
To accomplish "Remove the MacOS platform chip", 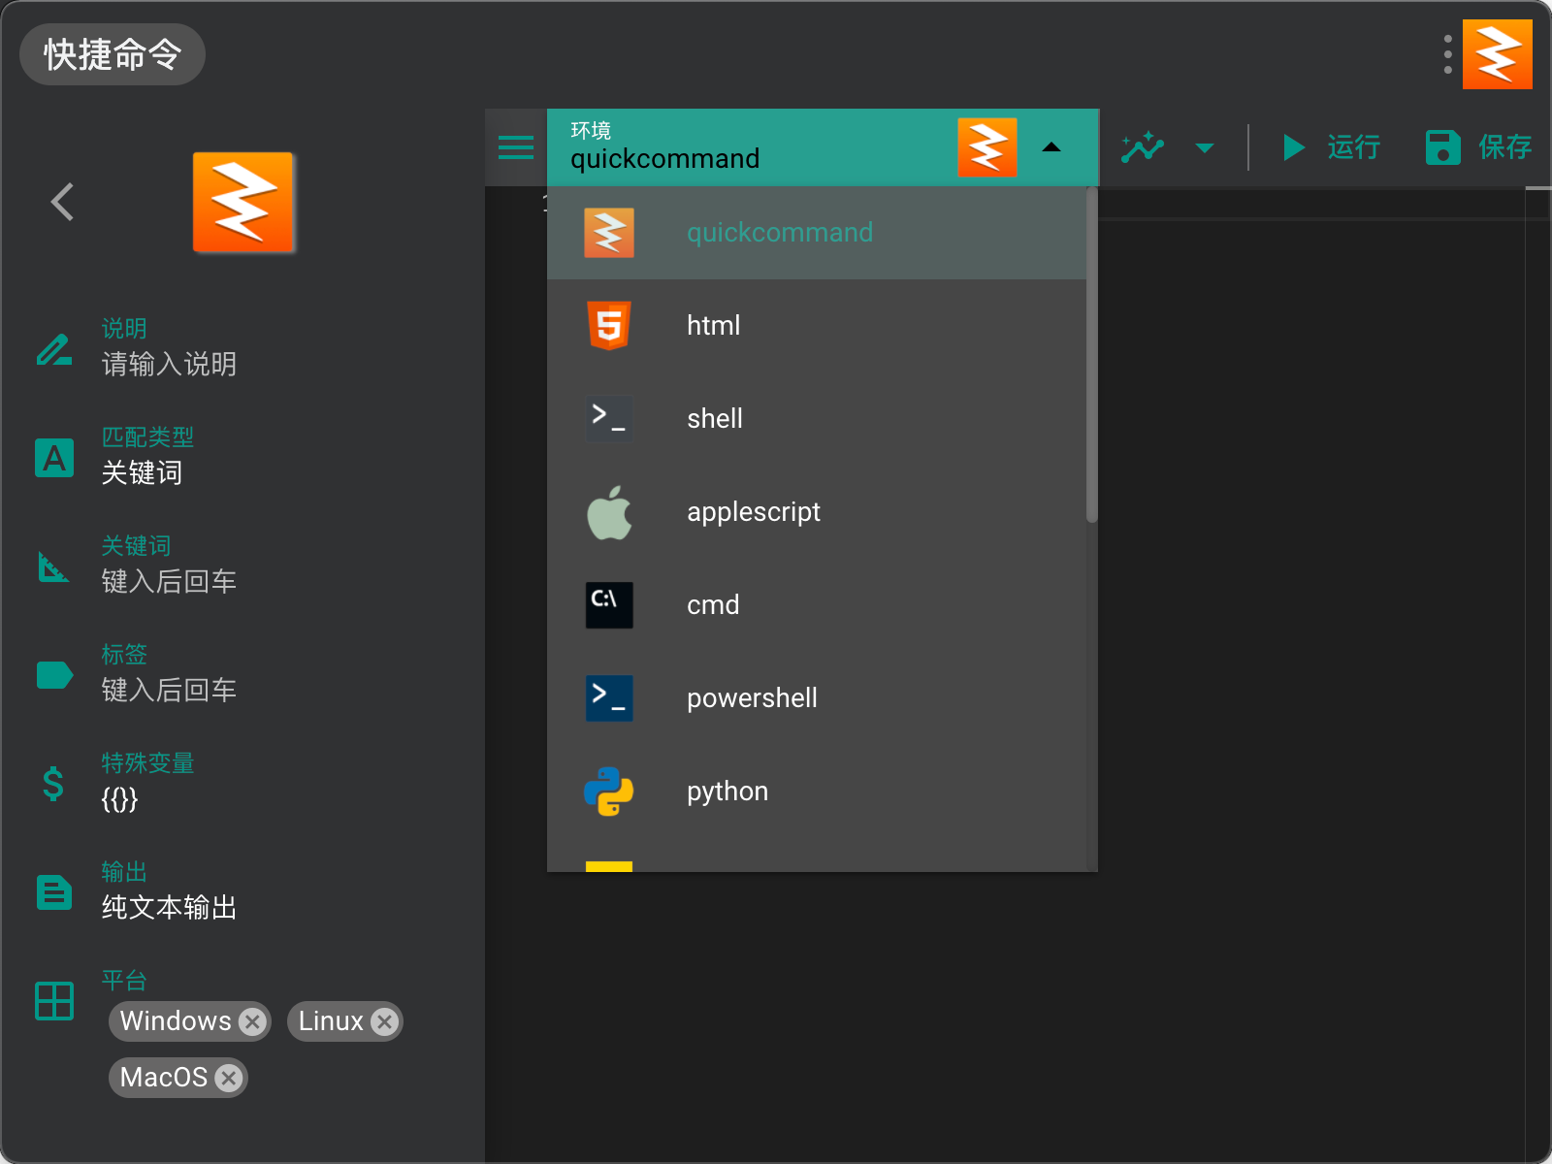I will click(x=229, y=1078).
